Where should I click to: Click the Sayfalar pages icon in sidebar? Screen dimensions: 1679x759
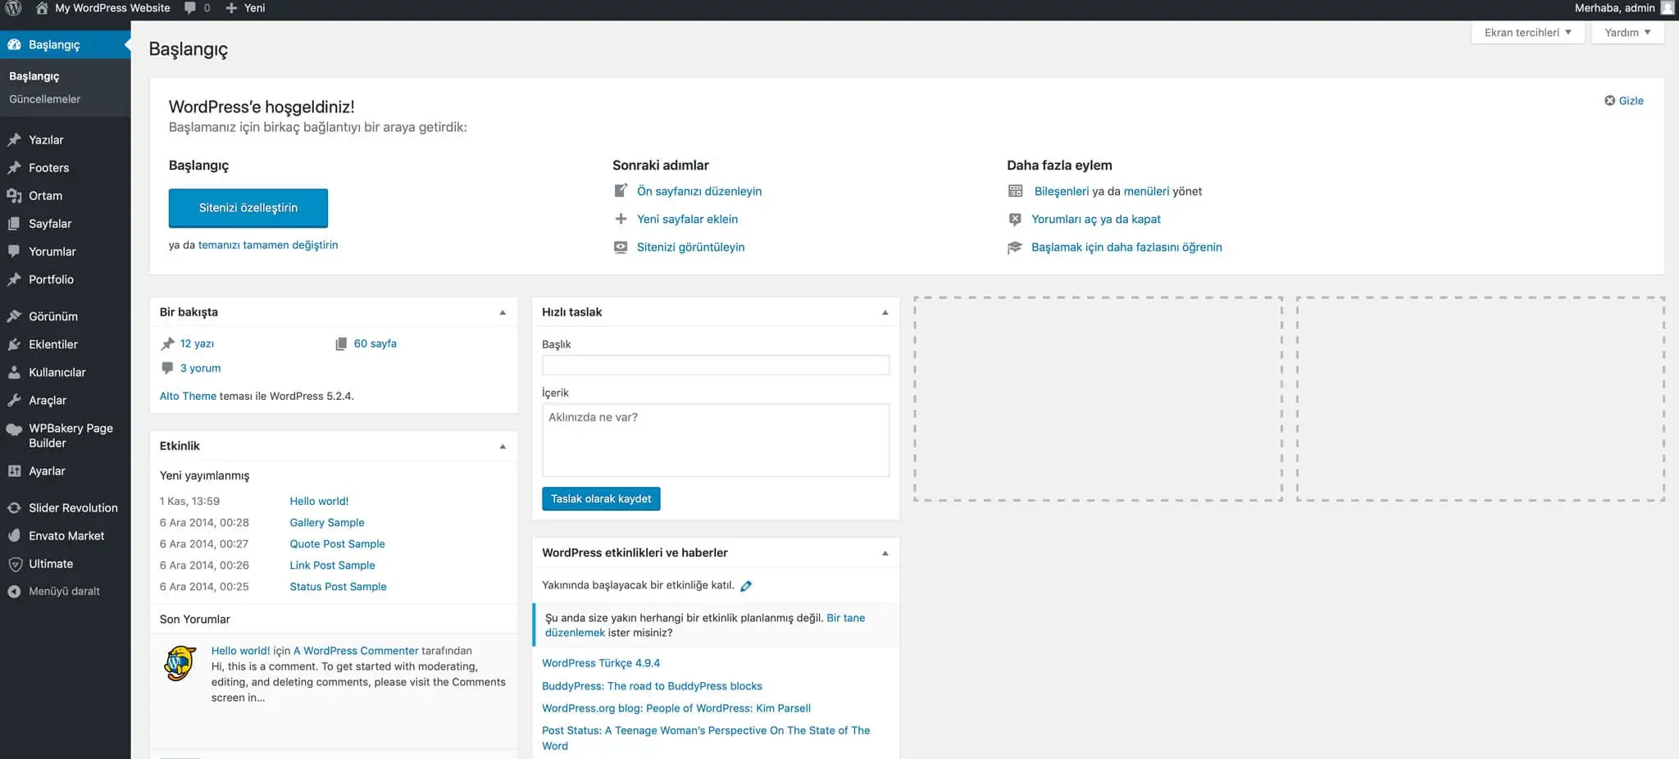pos(14,224)
